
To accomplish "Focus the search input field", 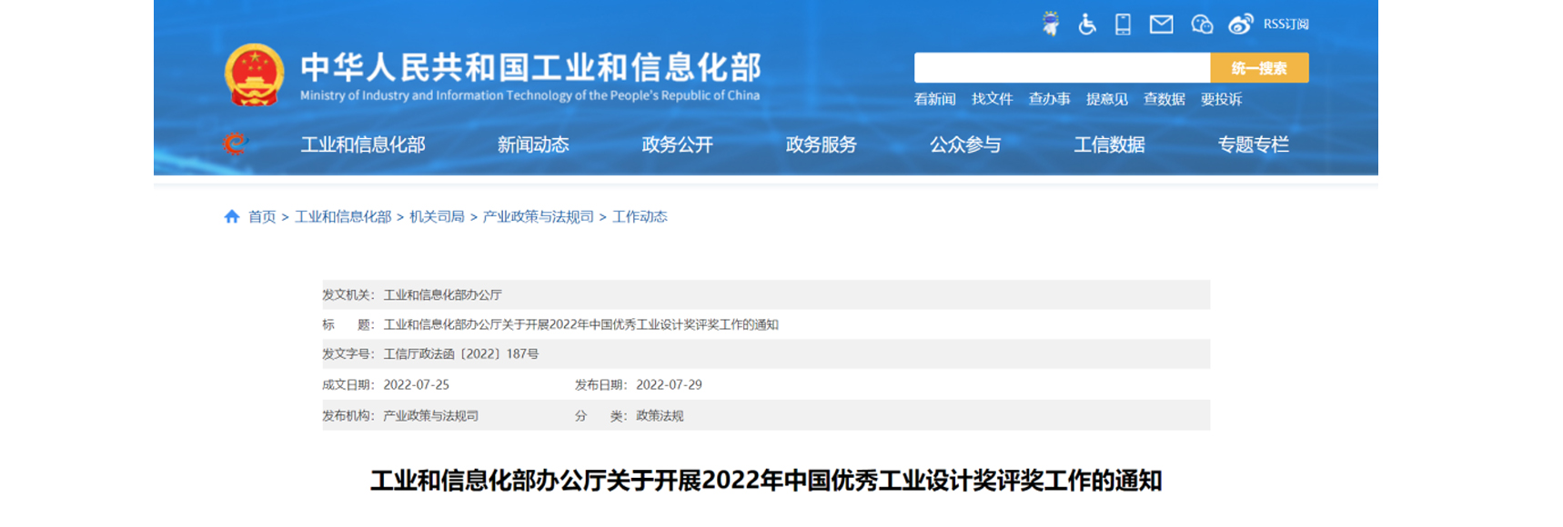I will tap(1062, 68).
